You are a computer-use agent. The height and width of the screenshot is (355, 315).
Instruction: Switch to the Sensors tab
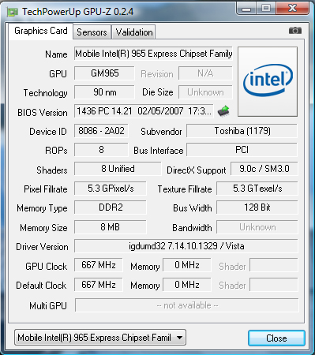point(92,32)
